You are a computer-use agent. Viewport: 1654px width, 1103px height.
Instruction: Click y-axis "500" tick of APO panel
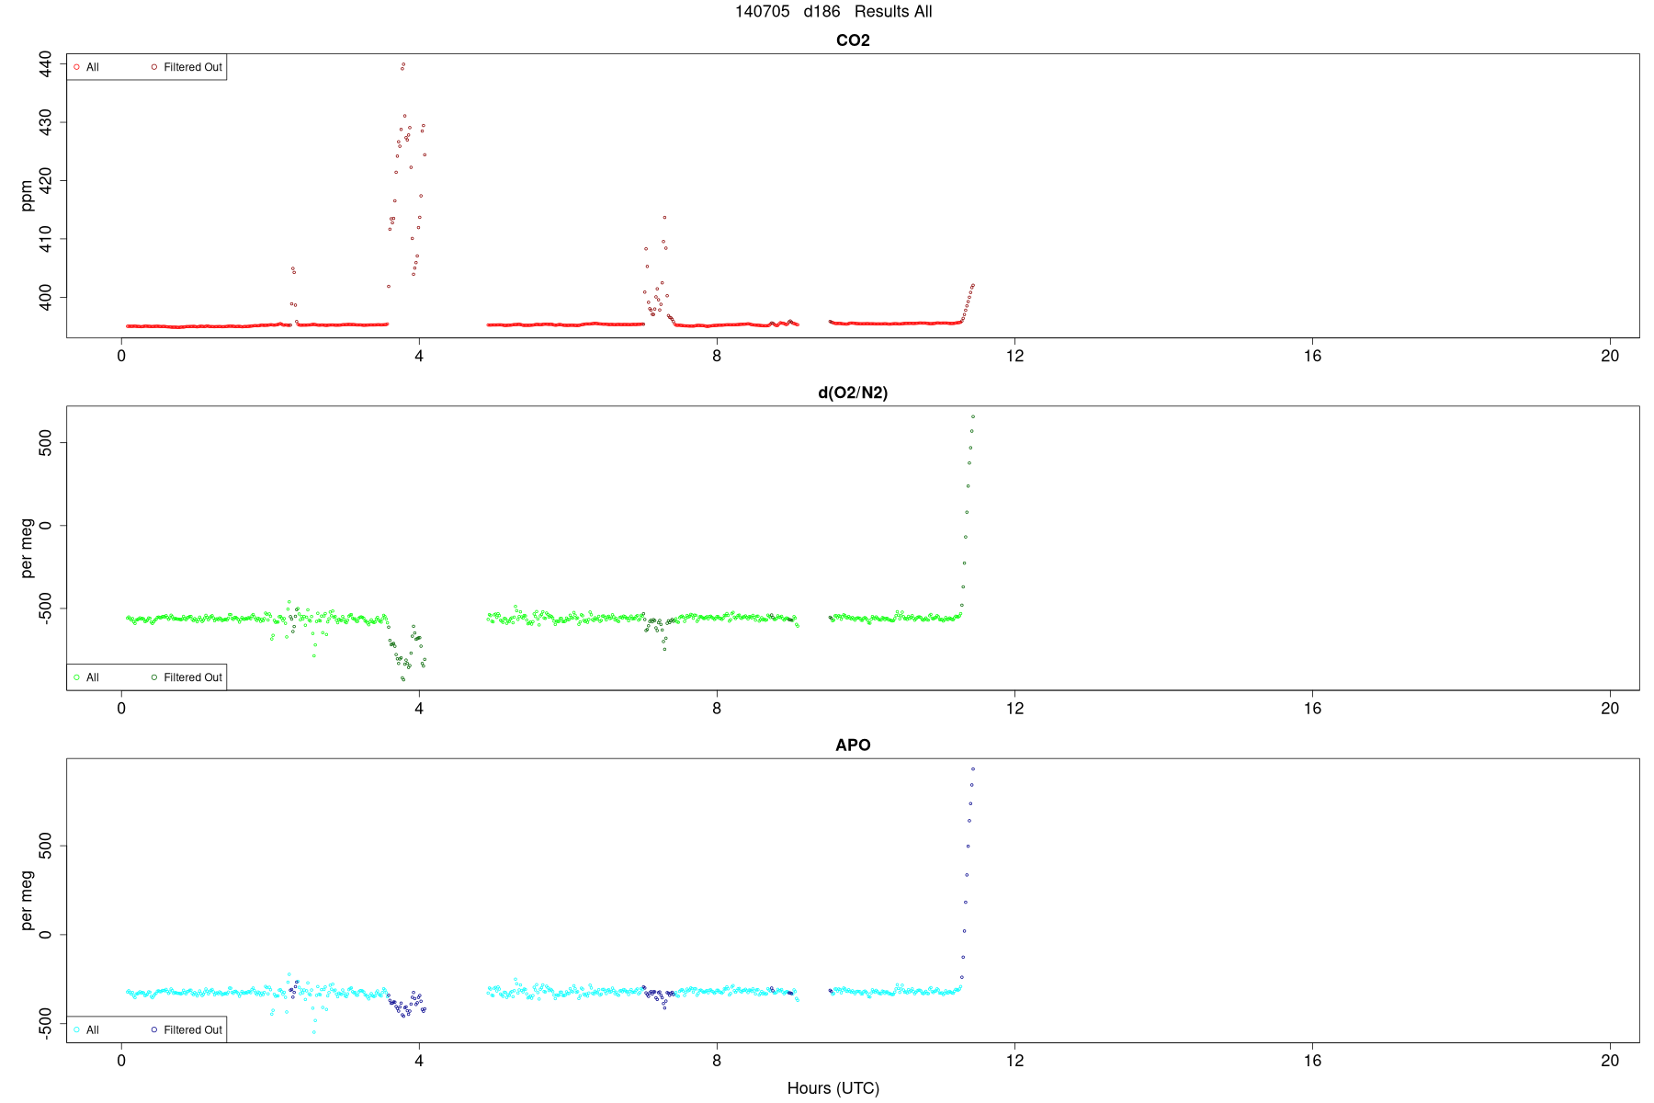[45, 846]
